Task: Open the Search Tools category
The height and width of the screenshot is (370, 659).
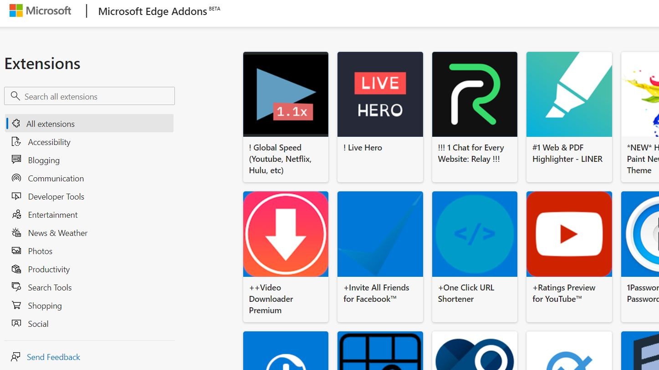Action: point(50,288)
